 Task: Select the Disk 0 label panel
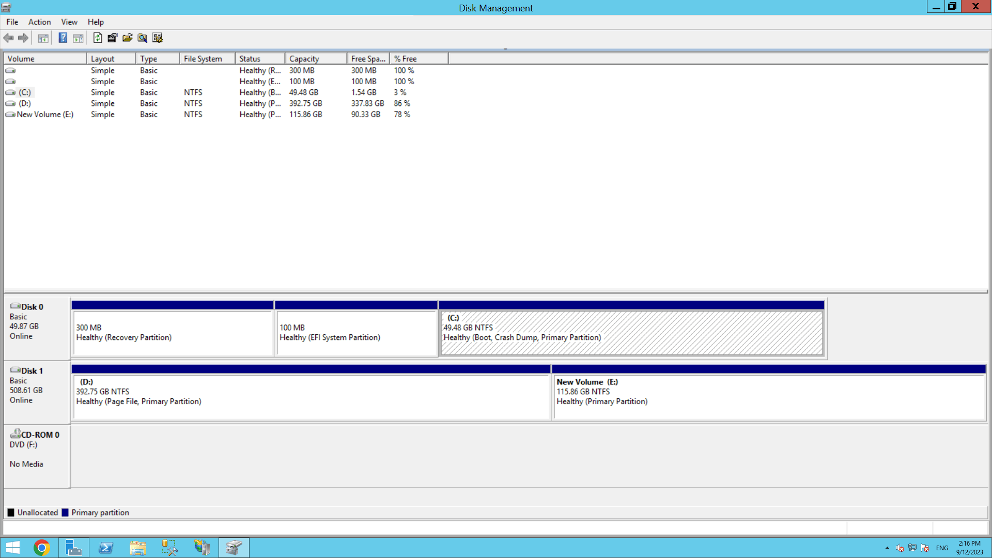pyautogui.click(x=37, y=329)
